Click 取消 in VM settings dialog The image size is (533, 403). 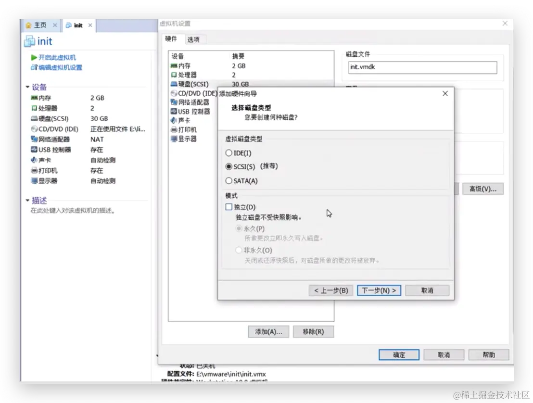(x=444, y=355)
